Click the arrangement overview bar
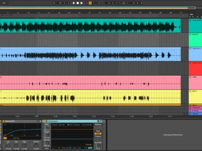 (97, 8)
